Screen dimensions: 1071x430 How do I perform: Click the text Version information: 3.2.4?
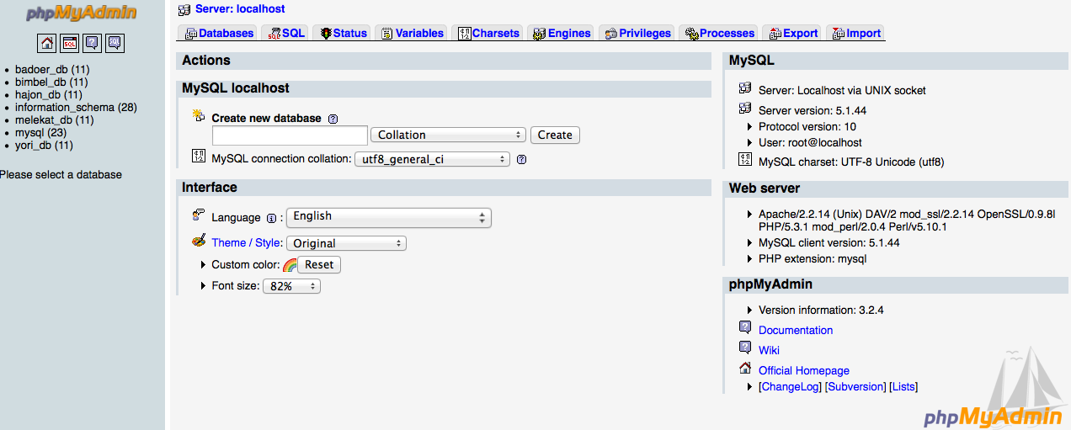pos(821,311)
